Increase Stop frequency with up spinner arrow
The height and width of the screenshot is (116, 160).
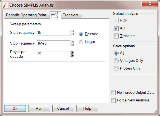point(72,42)
